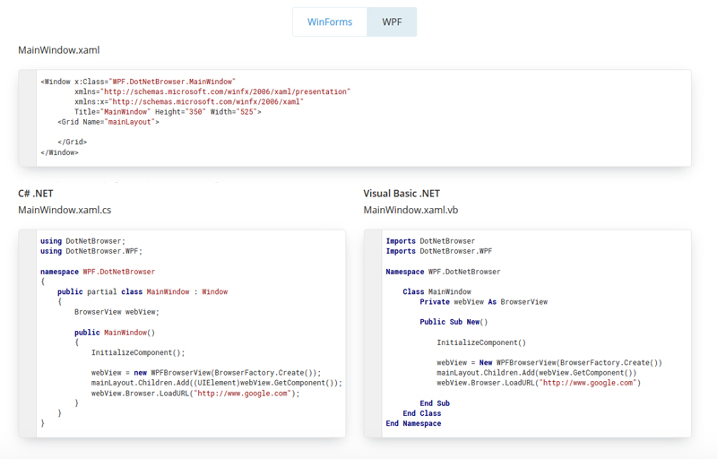717x459 pixels.
Task: Click the 'Imports DotNetBrowser' line
Action: click(430, 241)
